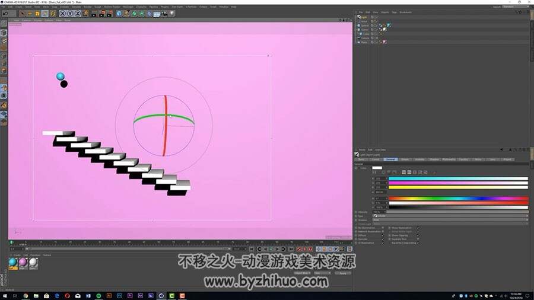Click on the cyan Red channel slider

pyautogui.click(x=459, y=178)
